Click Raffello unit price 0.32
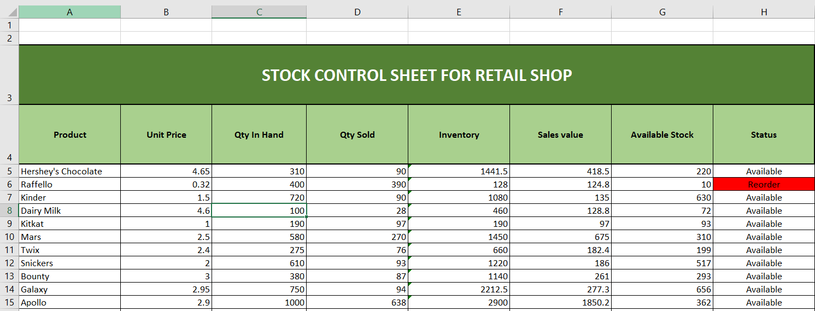Screen dimensions: 815x311 pyautogui.click(x=166, y=184)
